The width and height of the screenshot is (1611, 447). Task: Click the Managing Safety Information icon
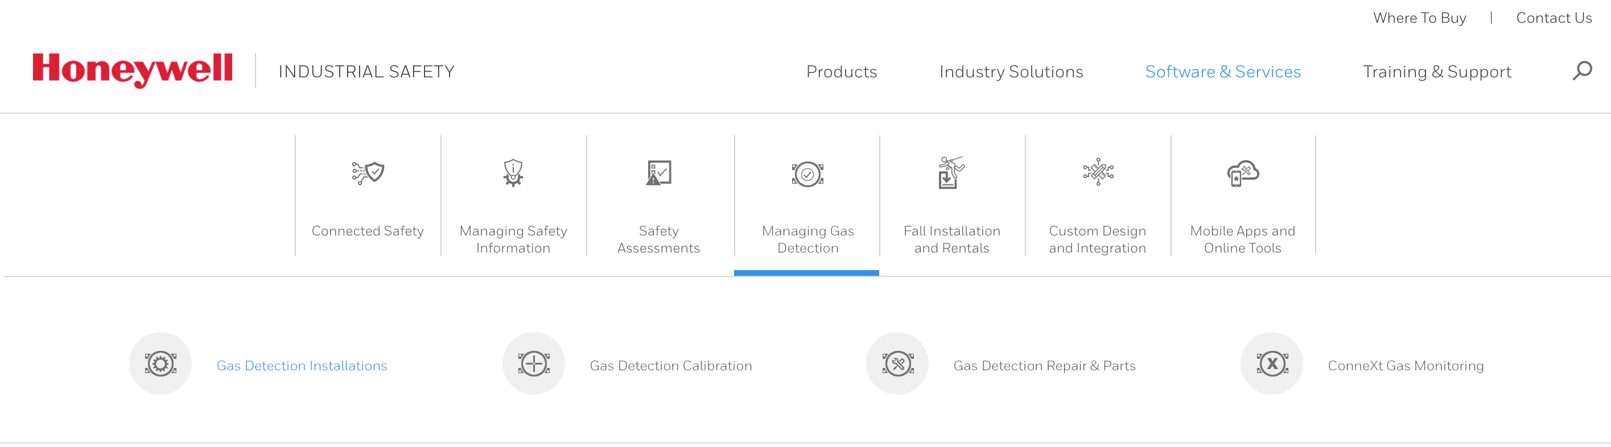[513, 172]
